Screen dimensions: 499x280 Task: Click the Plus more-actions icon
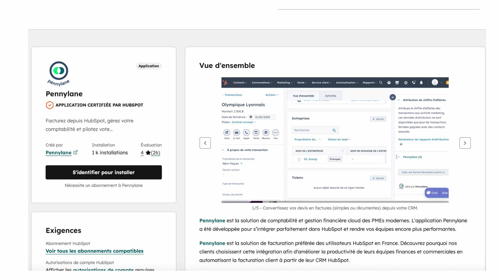click(x=275, y=133)
